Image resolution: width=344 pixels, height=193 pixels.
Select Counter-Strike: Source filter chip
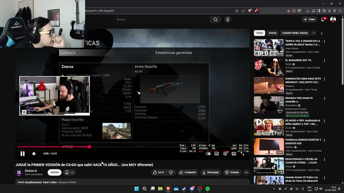click(x=295, y=33)
